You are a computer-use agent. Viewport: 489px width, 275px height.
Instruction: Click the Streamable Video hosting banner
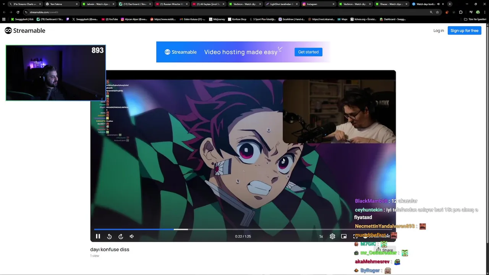click(x=243, y=52)
